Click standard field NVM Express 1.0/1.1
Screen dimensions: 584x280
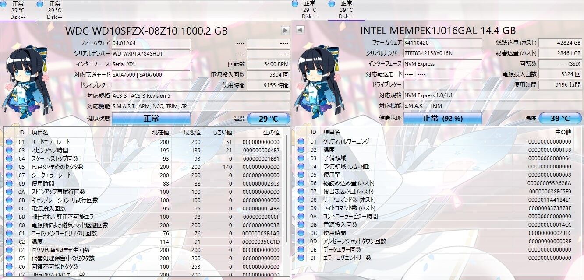tap(492, 95)
